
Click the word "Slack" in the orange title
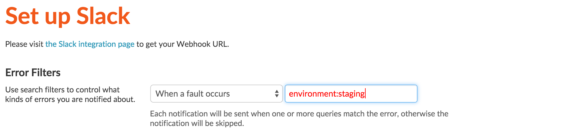click(x=103, y=16)
